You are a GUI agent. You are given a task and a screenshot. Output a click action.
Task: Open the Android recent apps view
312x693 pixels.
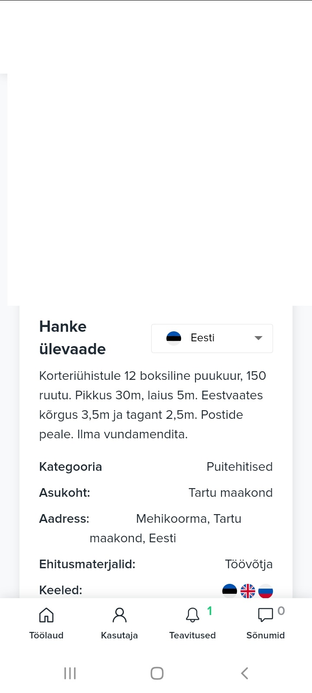click(70, 673)
